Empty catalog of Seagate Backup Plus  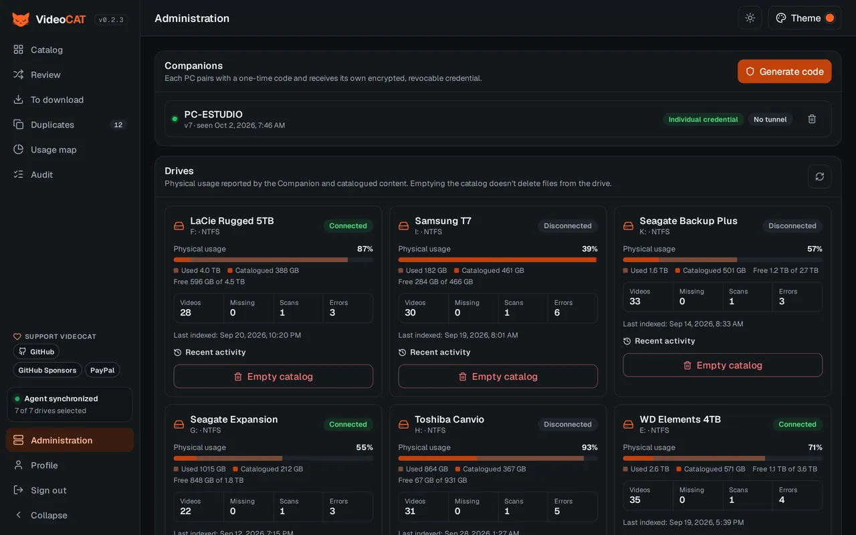723,365
